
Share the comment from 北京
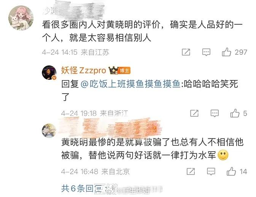pyautogui.click(x=191, y=172)
